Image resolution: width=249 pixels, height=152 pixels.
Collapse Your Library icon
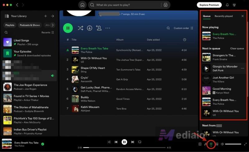7,16
